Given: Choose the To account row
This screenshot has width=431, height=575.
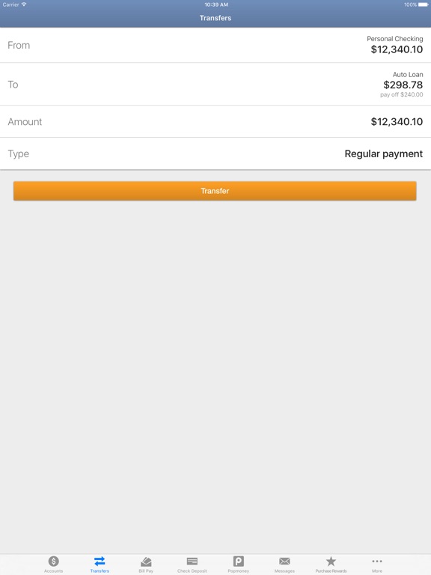Looking at the screenshot, I should (215, 85).
